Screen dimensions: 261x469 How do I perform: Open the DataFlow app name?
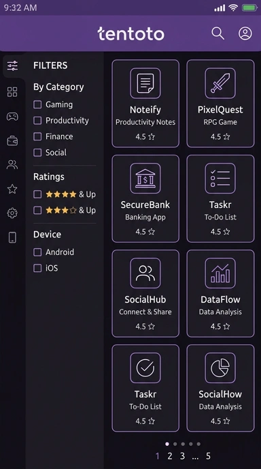(x=220, y=299)
